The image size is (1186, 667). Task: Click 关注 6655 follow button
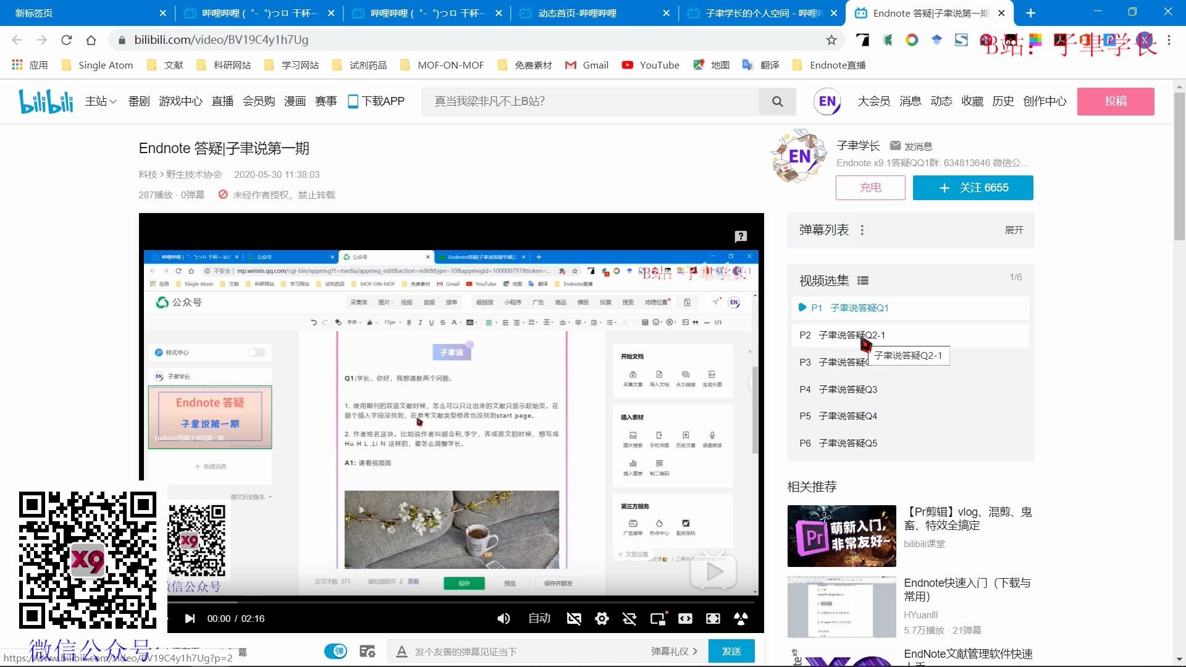[x=973, y=188]
